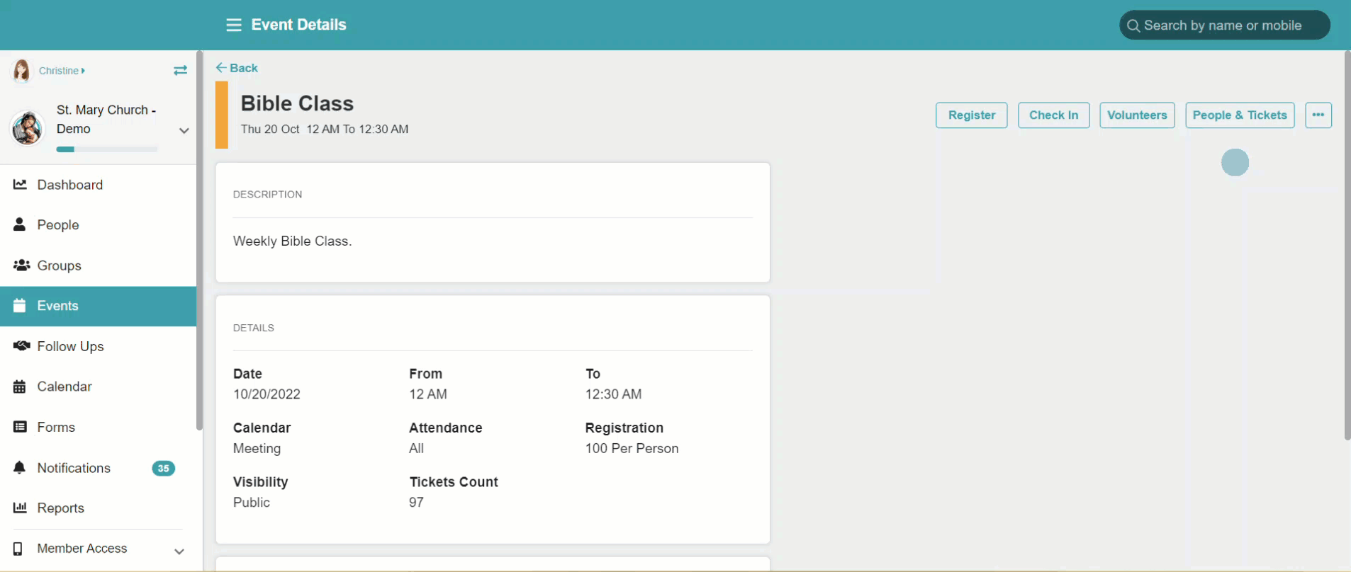Click the Dashboard chart icon
This screenshot has width=1351, height=572.
point(20,184)
